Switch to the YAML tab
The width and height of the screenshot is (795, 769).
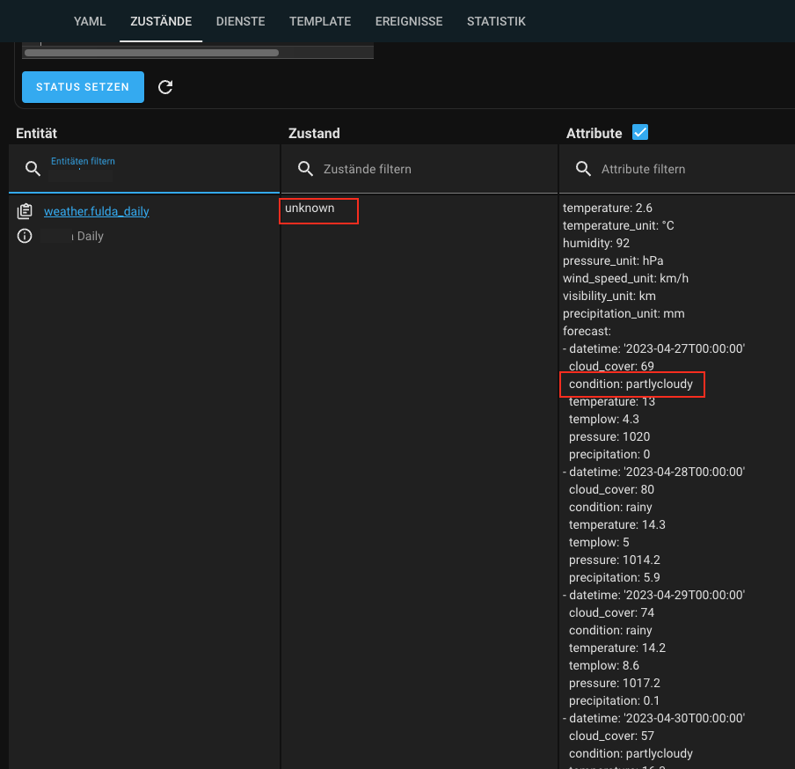tap(89, 21)
